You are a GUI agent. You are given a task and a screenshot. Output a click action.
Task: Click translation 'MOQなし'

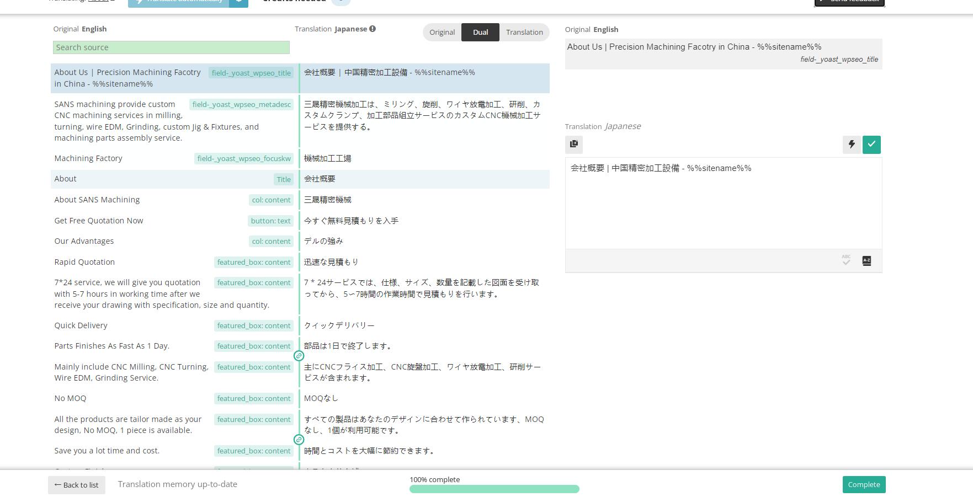point(321,398)
